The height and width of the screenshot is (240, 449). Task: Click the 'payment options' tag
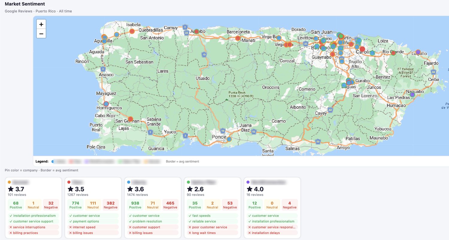pyautogui.click(x=93, y=221)
